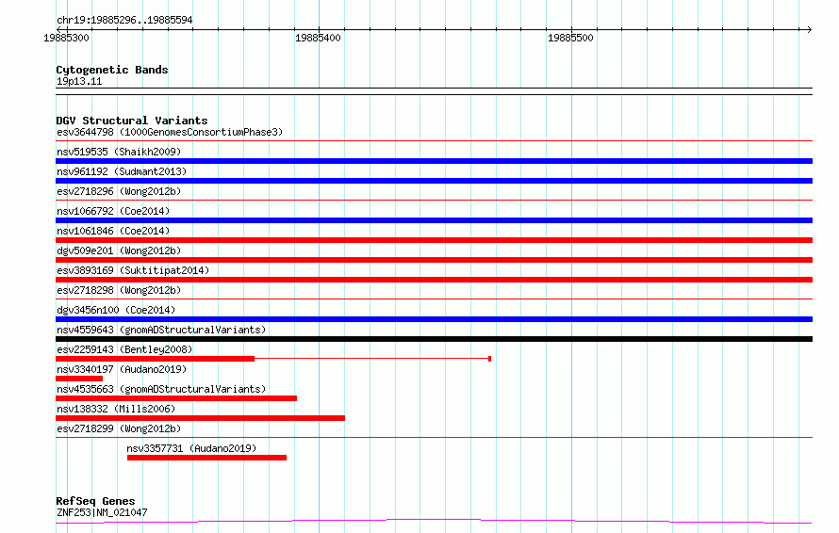Click the blue bar of nsv1066792

434,220
